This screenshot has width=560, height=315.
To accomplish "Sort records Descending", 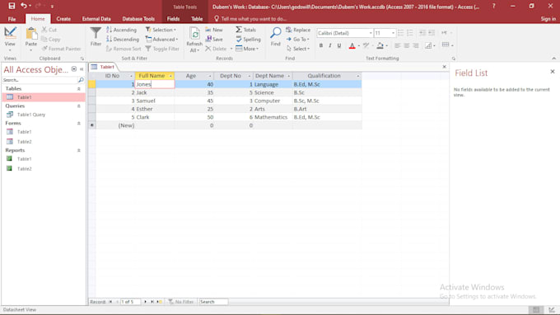I will tap(123, 40).
